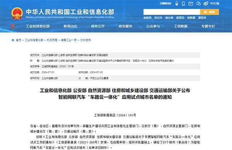Screen dimensions: 232x150
Task: Open the 专题专栏 navigation menu
Action: [x=208, y=26]
